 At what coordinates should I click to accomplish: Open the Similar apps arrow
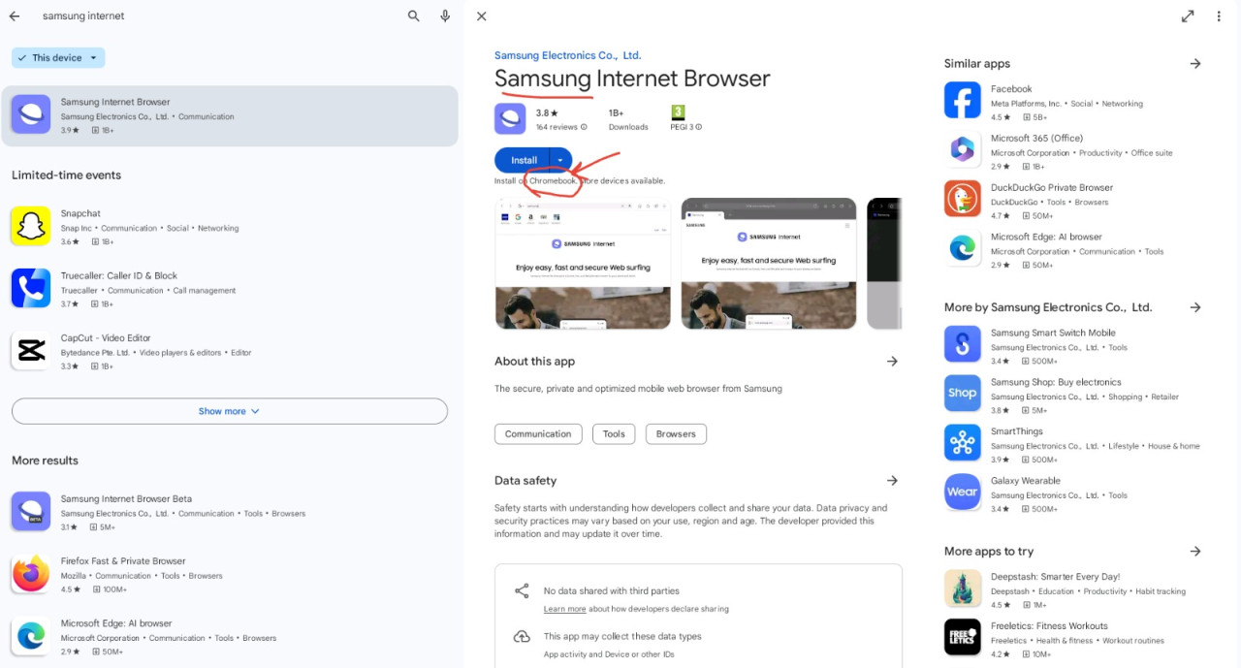[1195, 63]
